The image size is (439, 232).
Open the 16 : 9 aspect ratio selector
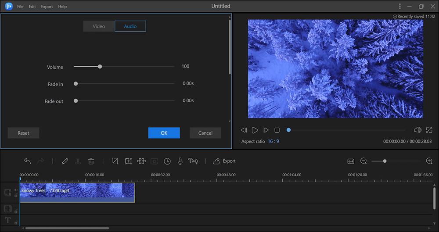point(272,141)
